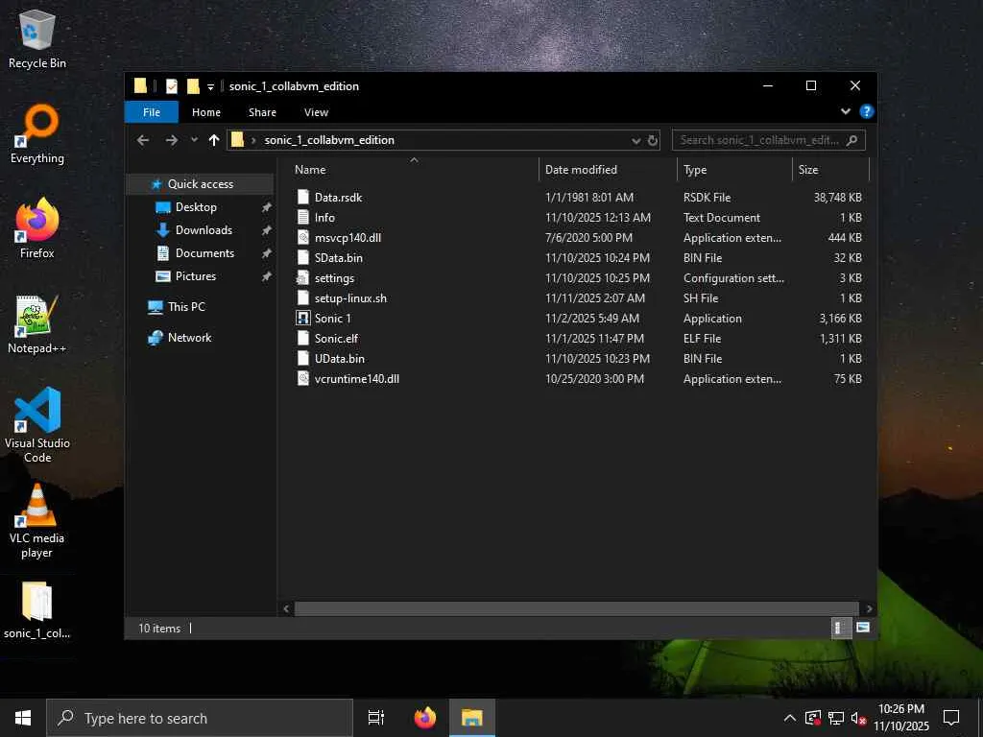This screenshot has height=737, width=983.
Task: Open Recent locations dropdown arrow
Action: tap(194, 140)
